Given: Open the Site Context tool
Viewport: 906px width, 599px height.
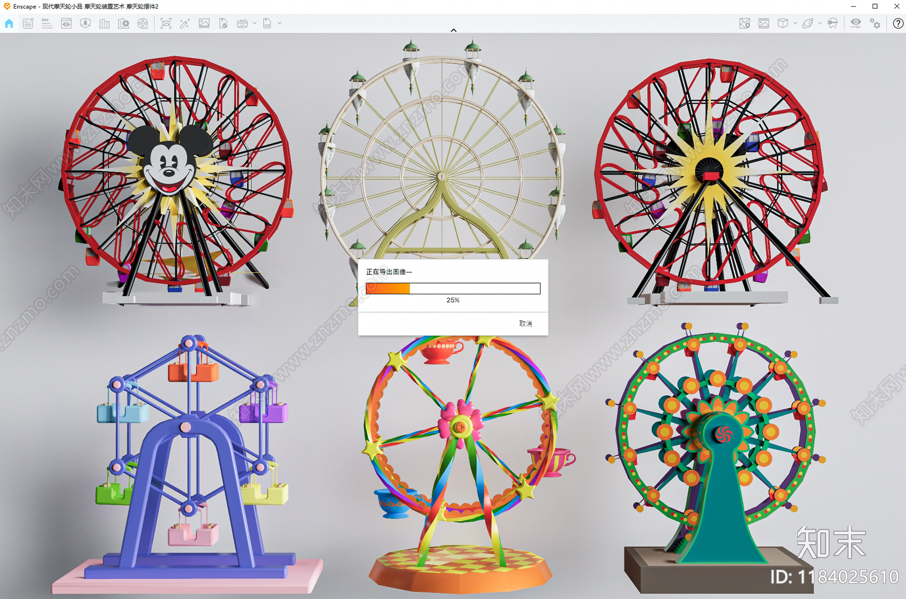Looking at the screenshot, I should (86, 23).
